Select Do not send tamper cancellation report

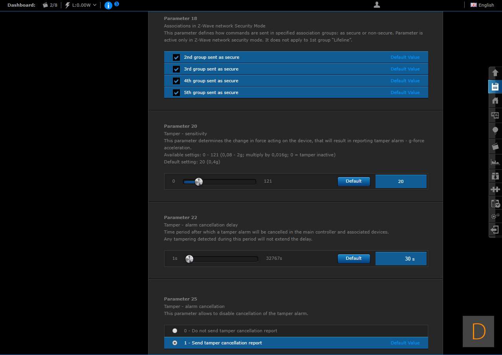click(x=175, y=331)
